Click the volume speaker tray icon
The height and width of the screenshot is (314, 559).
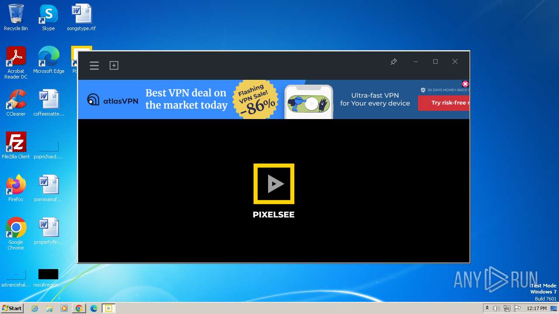pos(497,308)
